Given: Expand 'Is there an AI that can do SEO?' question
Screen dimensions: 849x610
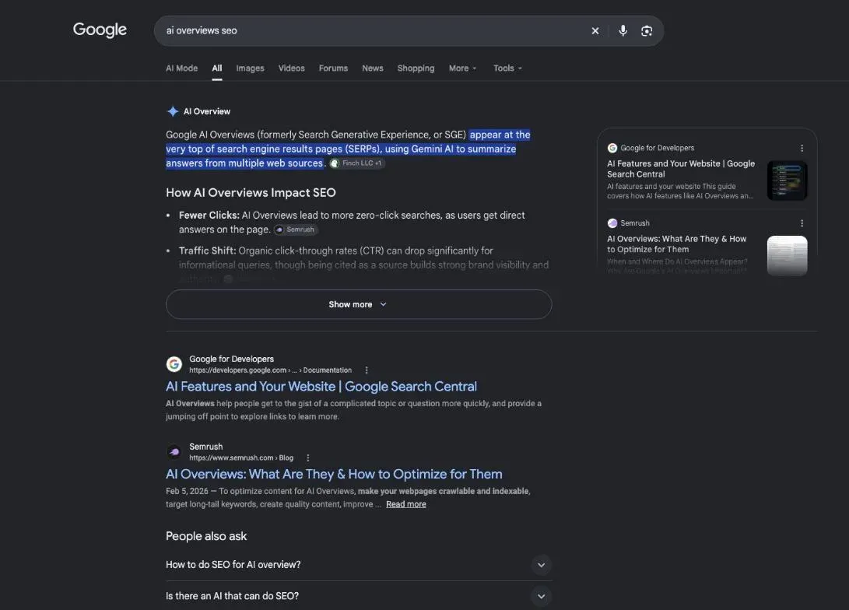Looking at the screenshot, I should [x=359, y=596].
